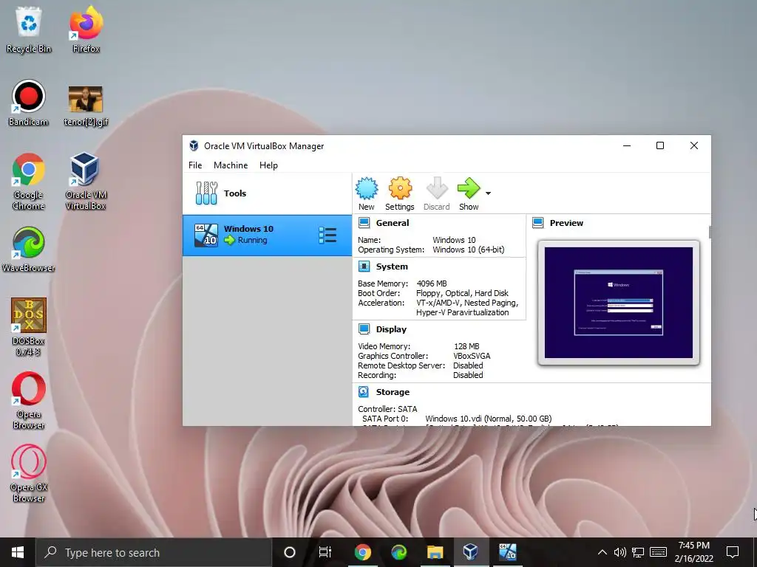757x567 pixels.
Task: Click the '4096 MB' base memory value
Action: pyautogui.click(x=432, y=283)
